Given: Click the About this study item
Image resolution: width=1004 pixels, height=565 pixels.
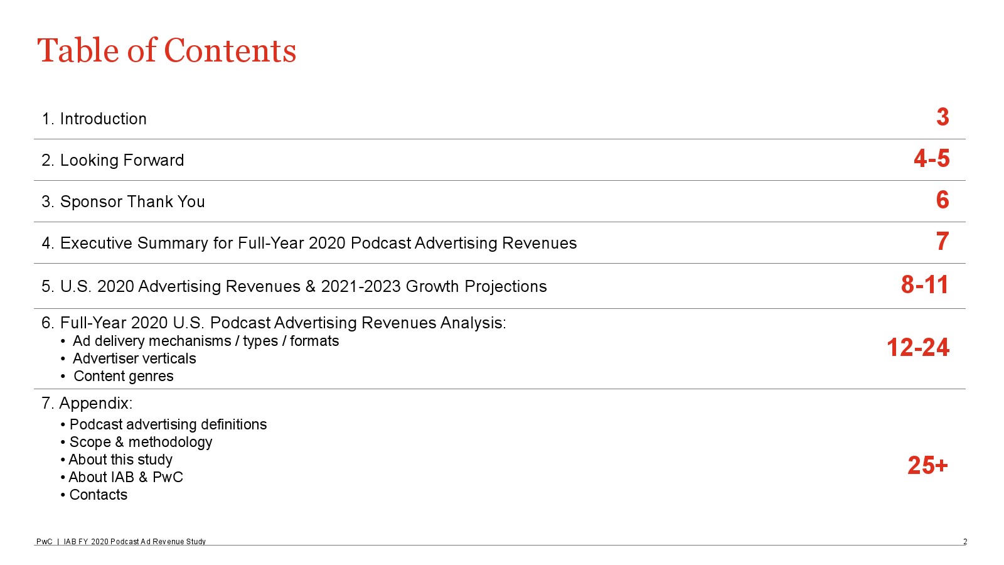Looking at the screenshot, I should click(120, 460).
